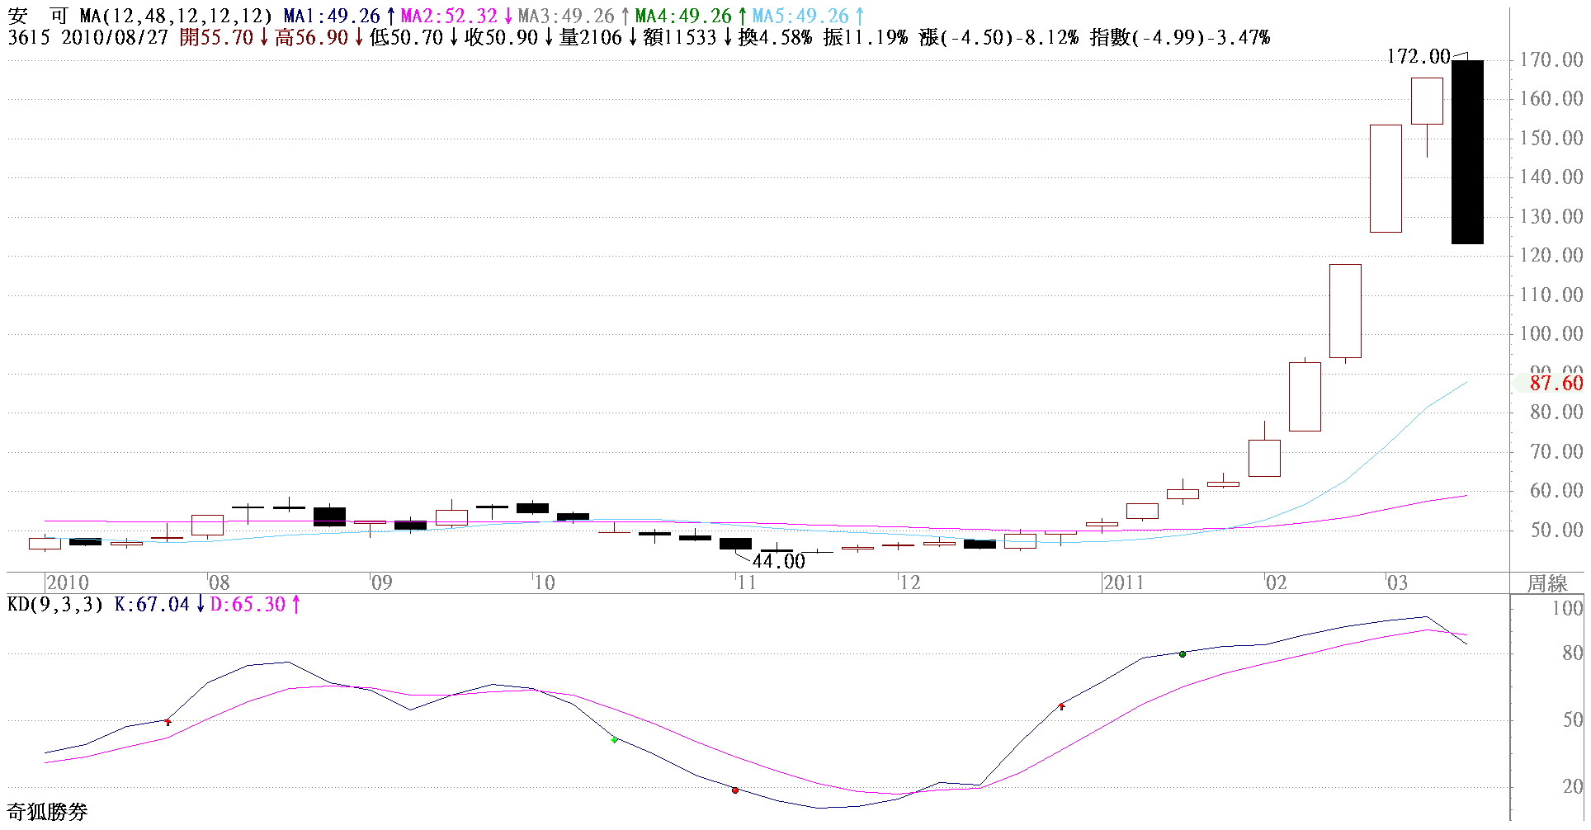Click the down arrow next to MA2:52.32
Viewport: 1591px width, 830px height.
508,16
